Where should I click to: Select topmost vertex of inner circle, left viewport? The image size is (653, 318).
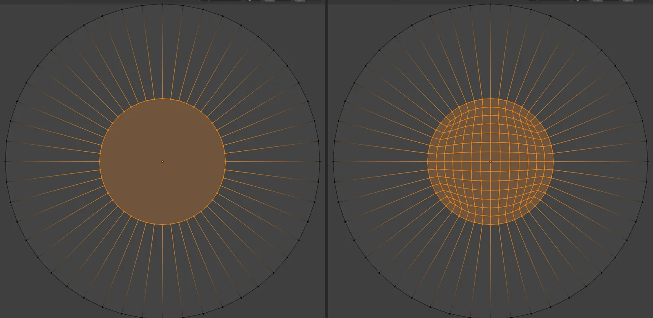[162, 99]
